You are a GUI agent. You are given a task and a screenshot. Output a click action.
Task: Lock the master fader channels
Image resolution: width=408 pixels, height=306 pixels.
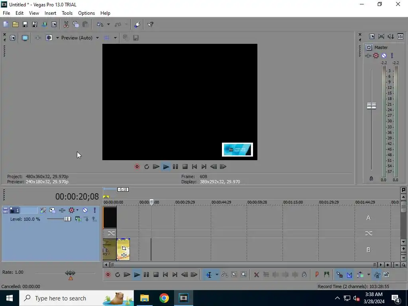(x=371, y=178)
